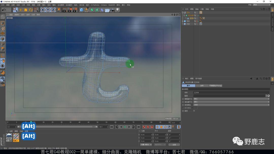
Task: Click the 应用 button in coordinates panel
Action: click(174, 145)
